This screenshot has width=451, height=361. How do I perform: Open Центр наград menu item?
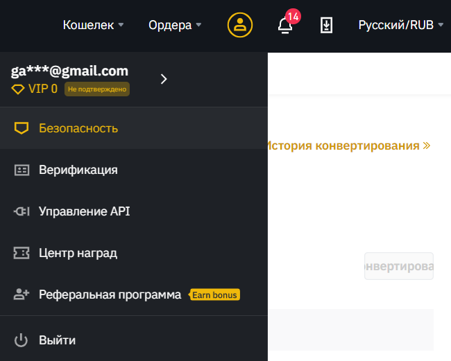pyautogui.click(x=134, y=253)
